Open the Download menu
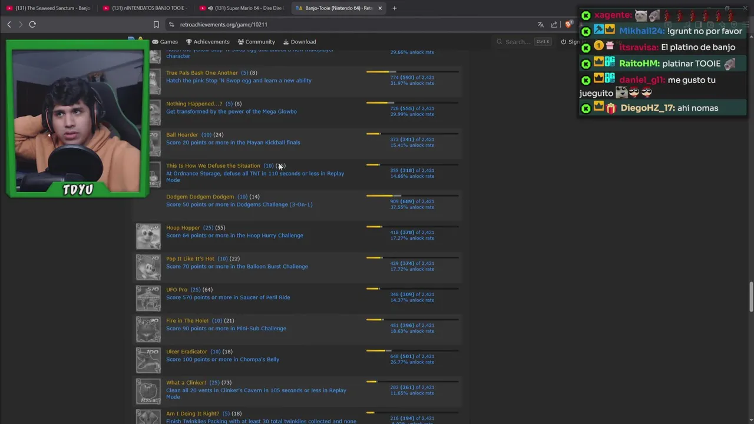 (300, 42)
